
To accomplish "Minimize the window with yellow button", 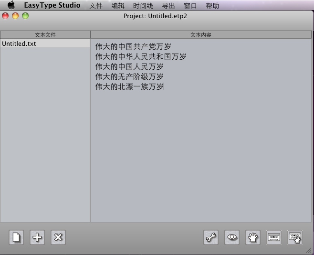I will pyautogui.click(x=15, y=16).
